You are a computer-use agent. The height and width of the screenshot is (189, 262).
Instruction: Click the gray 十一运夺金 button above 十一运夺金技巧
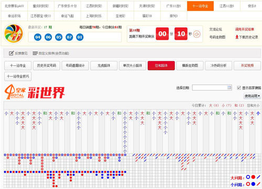18,65
